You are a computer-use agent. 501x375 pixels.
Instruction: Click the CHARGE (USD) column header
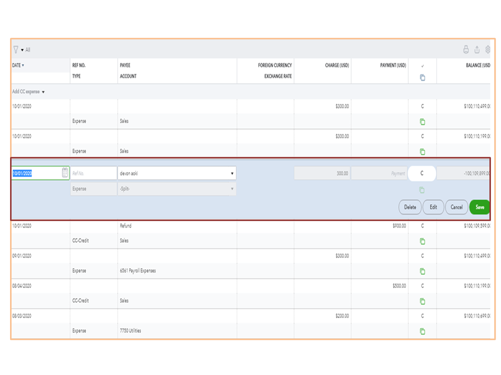coord(337,65)
